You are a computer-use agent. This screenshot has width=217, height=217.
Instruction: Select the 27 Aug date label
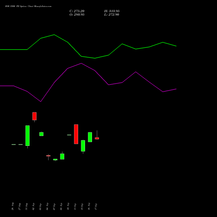(x=20, y=207)
